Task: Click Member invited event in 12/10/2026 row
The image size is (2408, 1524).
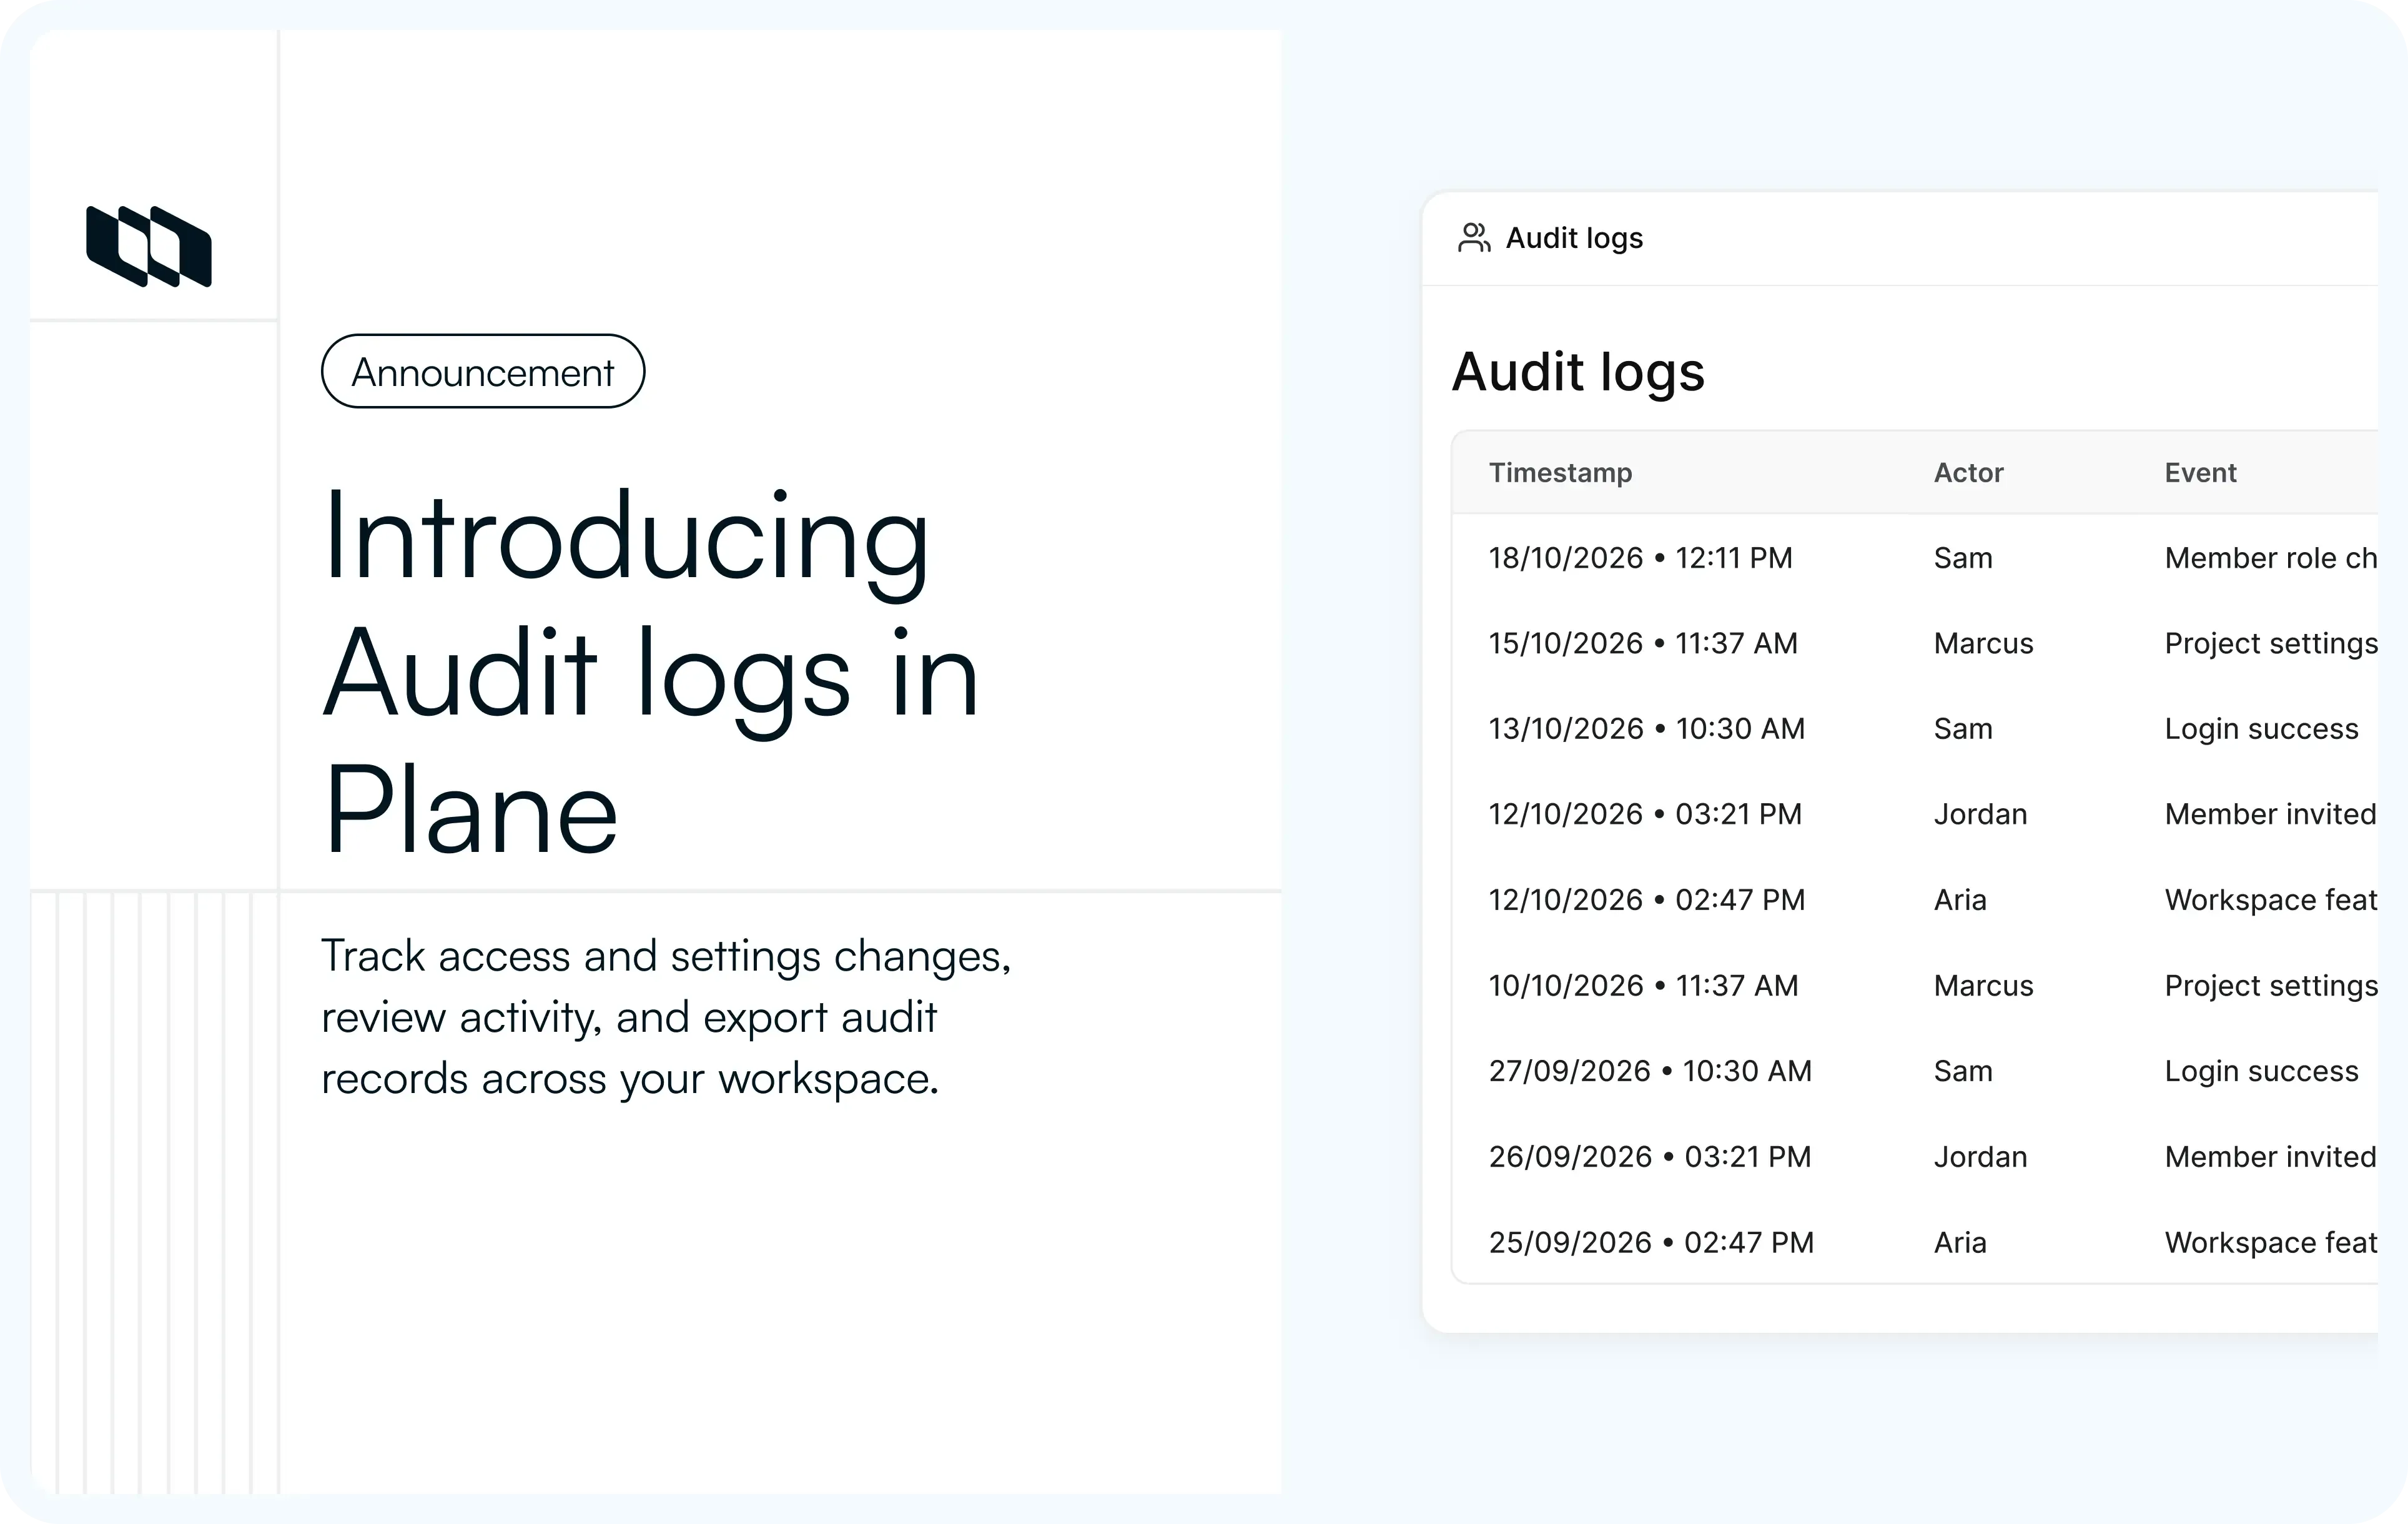Action: point(2270,814)
